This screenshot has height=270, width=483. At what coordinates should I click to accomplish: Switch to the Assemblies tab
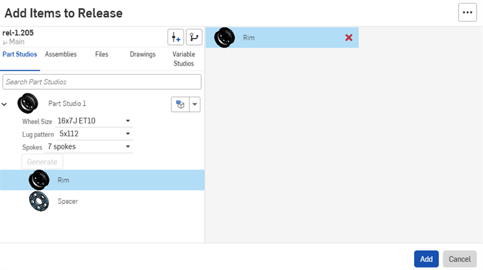pyautogui.click(x=61, y=55)
